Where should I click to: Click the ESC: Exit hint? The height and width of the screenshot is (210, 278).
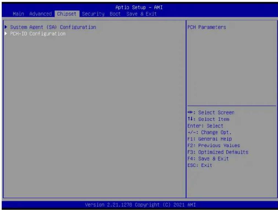click(x=200, y=165)
